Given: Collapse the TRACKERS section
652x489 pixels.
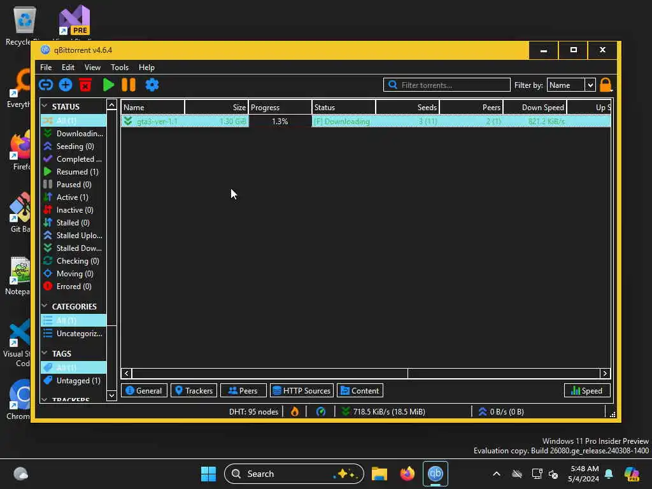Looking at the screenshot, I should coord(45,399).
